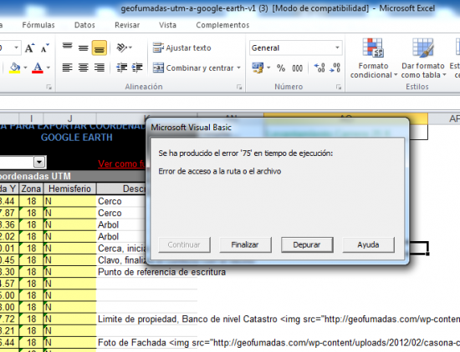Align text to middle of cell
The width and height of the screenshot is (460, 352).
pos(84,48)
